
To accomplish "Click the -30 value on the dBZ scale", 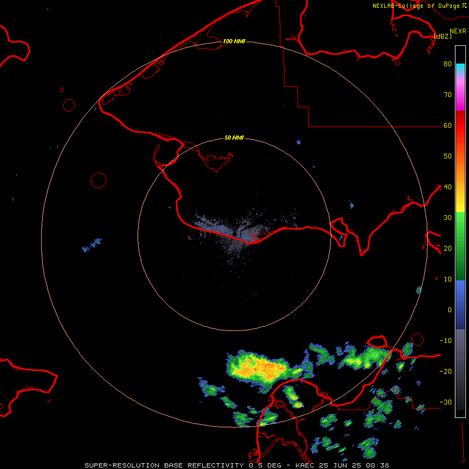I will pyautogui.click(x=446, y=402).
